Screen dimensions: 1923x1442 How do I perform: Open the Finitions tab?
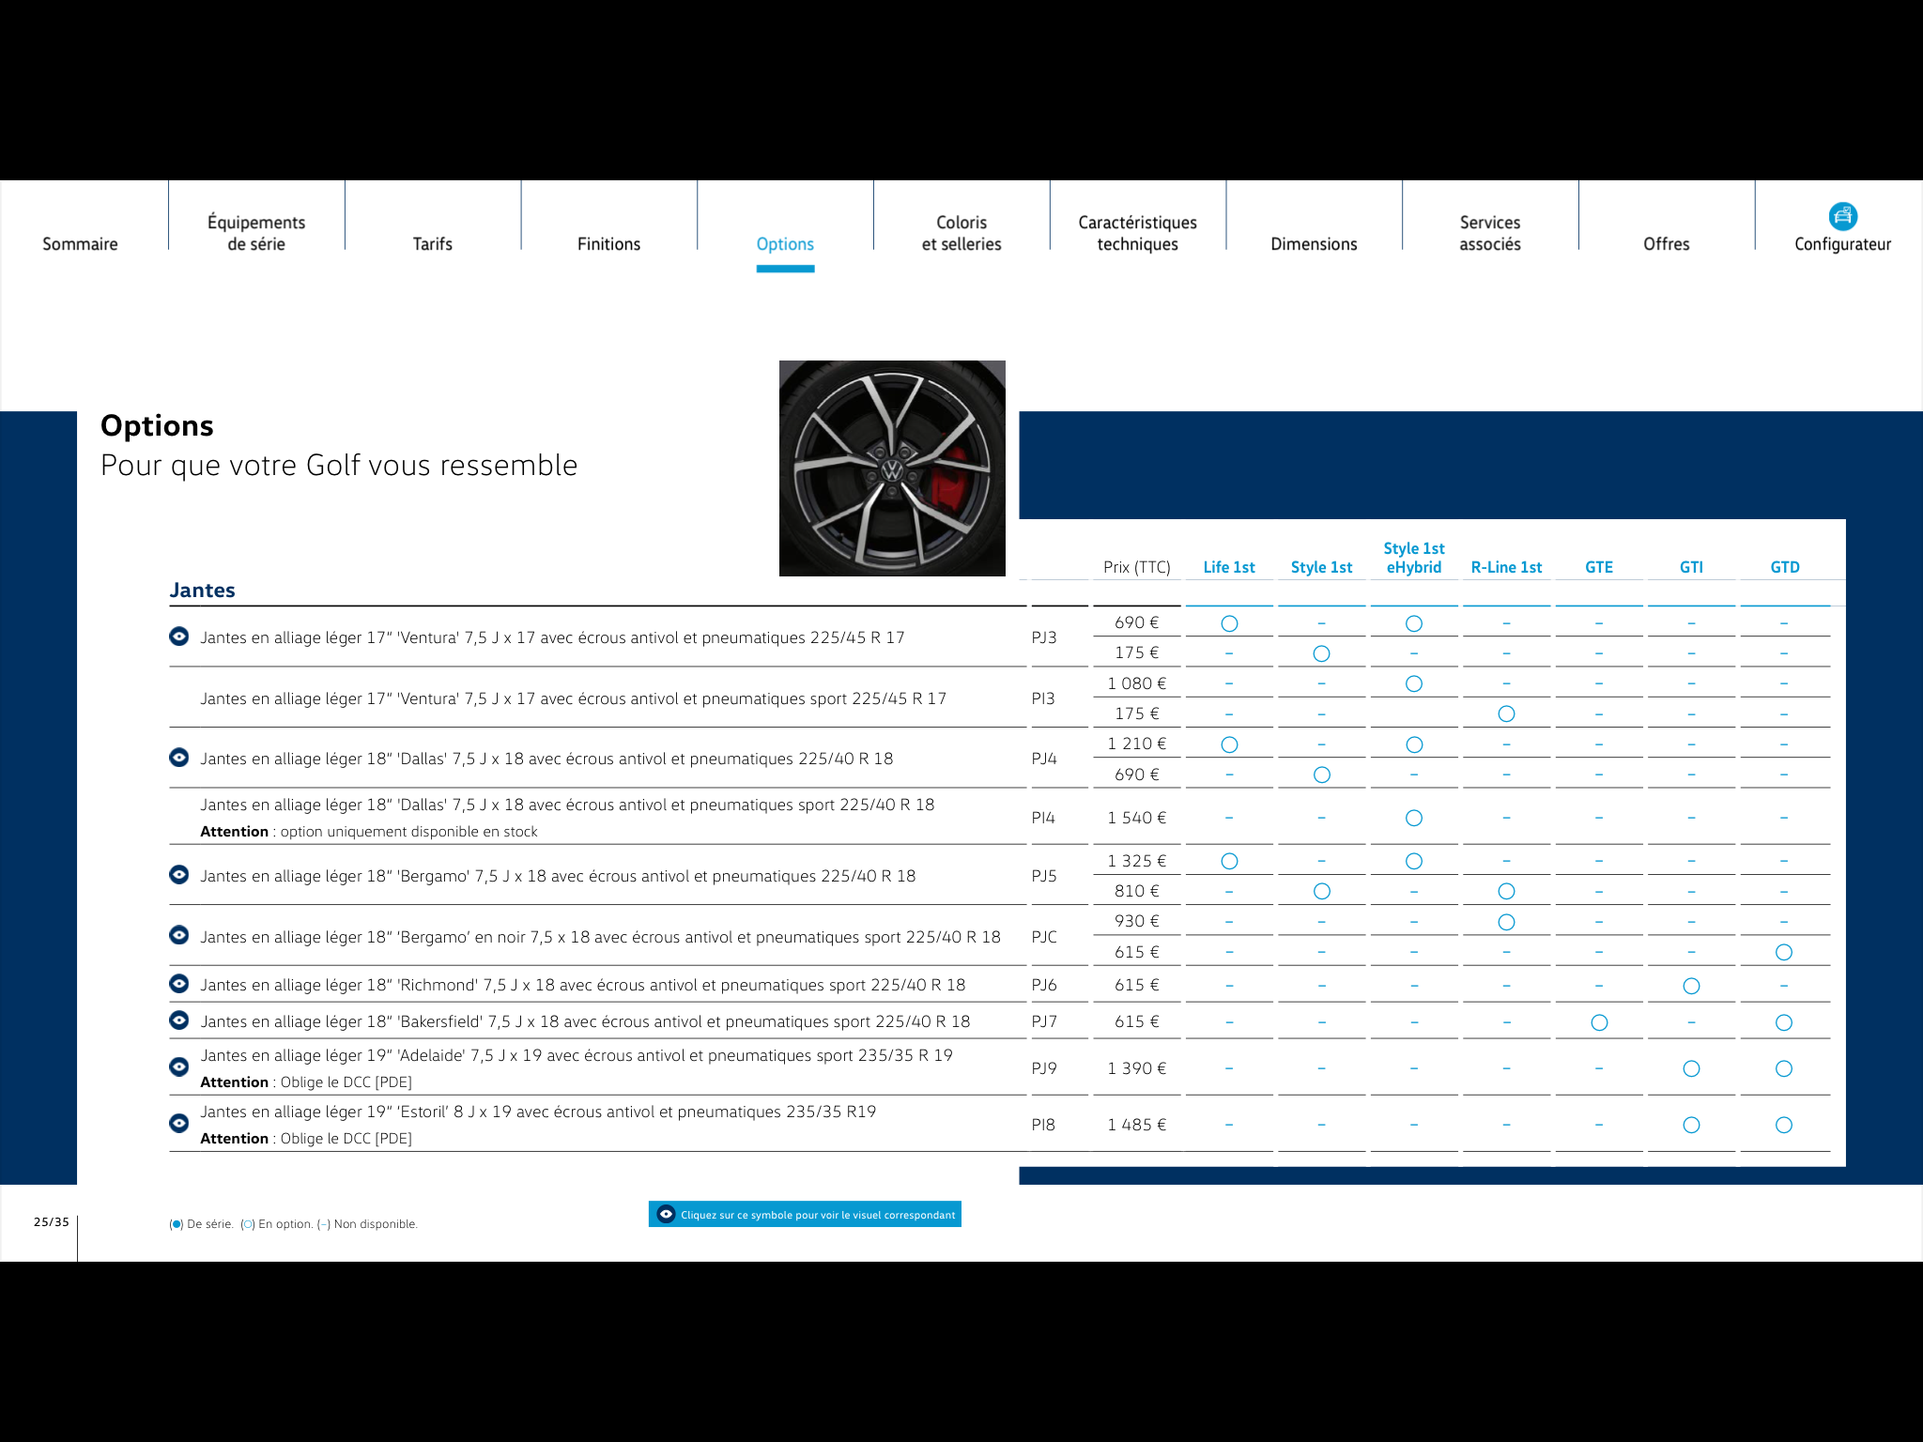(x=608, y=244)
